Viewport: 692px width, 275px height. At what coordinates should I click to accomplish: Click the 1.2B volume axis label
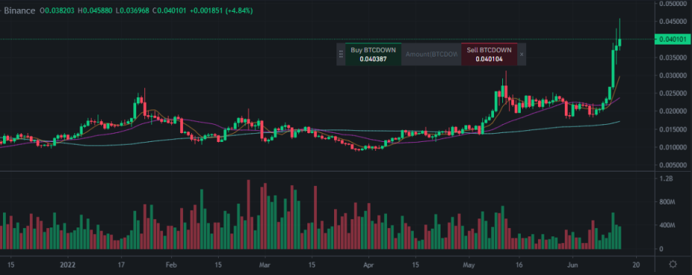point(665,179)
